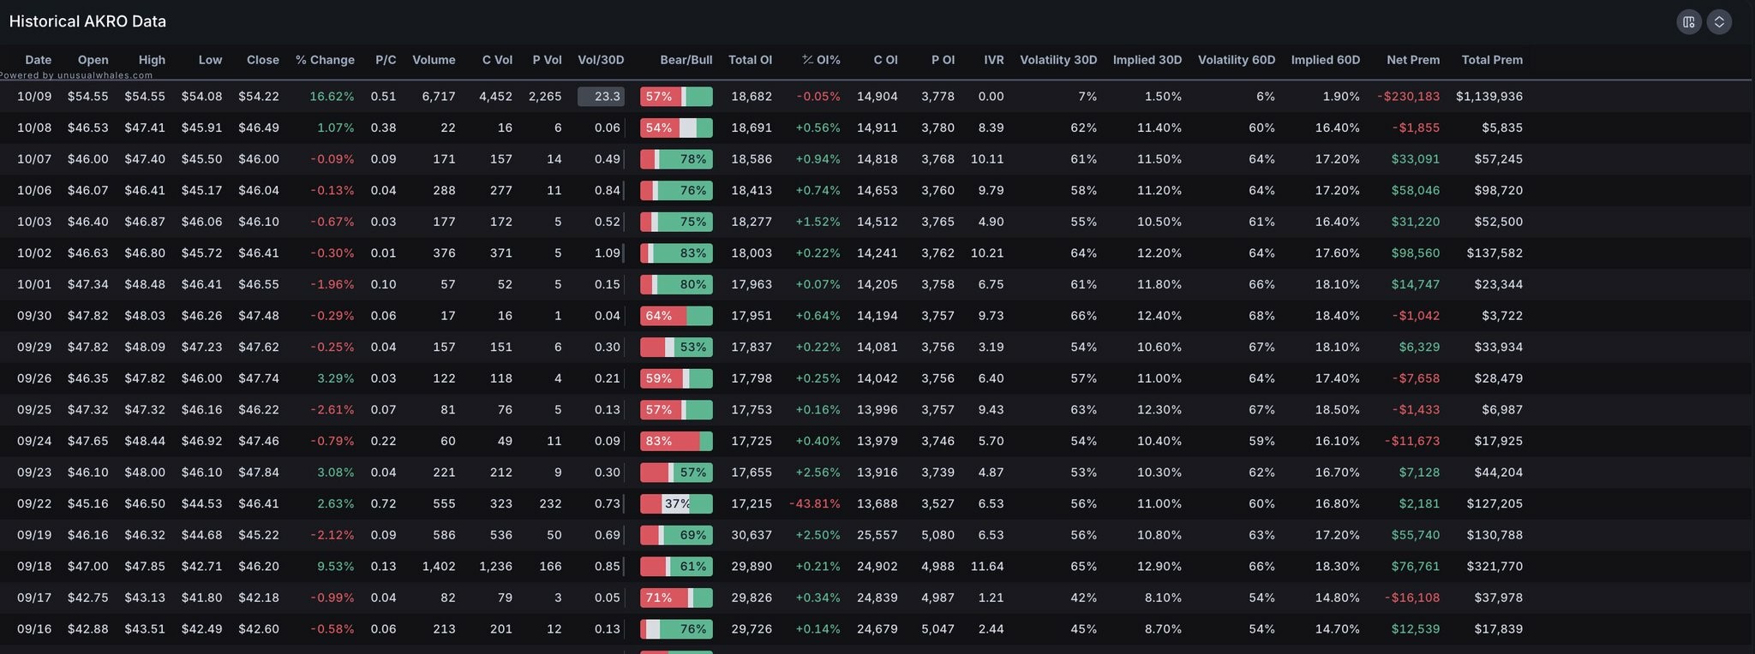Click the Total OI column header

point(750,60)
